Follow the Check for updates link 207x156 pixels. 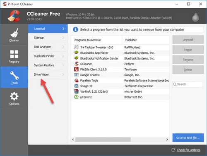[x=189, y=150]
